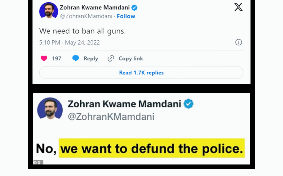Click verified badge in the ban guns tweet
283x176 pixels.
tap(134, 8)
